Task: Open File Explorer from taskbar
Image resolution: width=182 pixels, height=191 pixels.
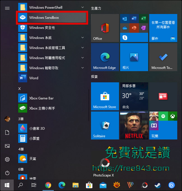Action: 76,185
